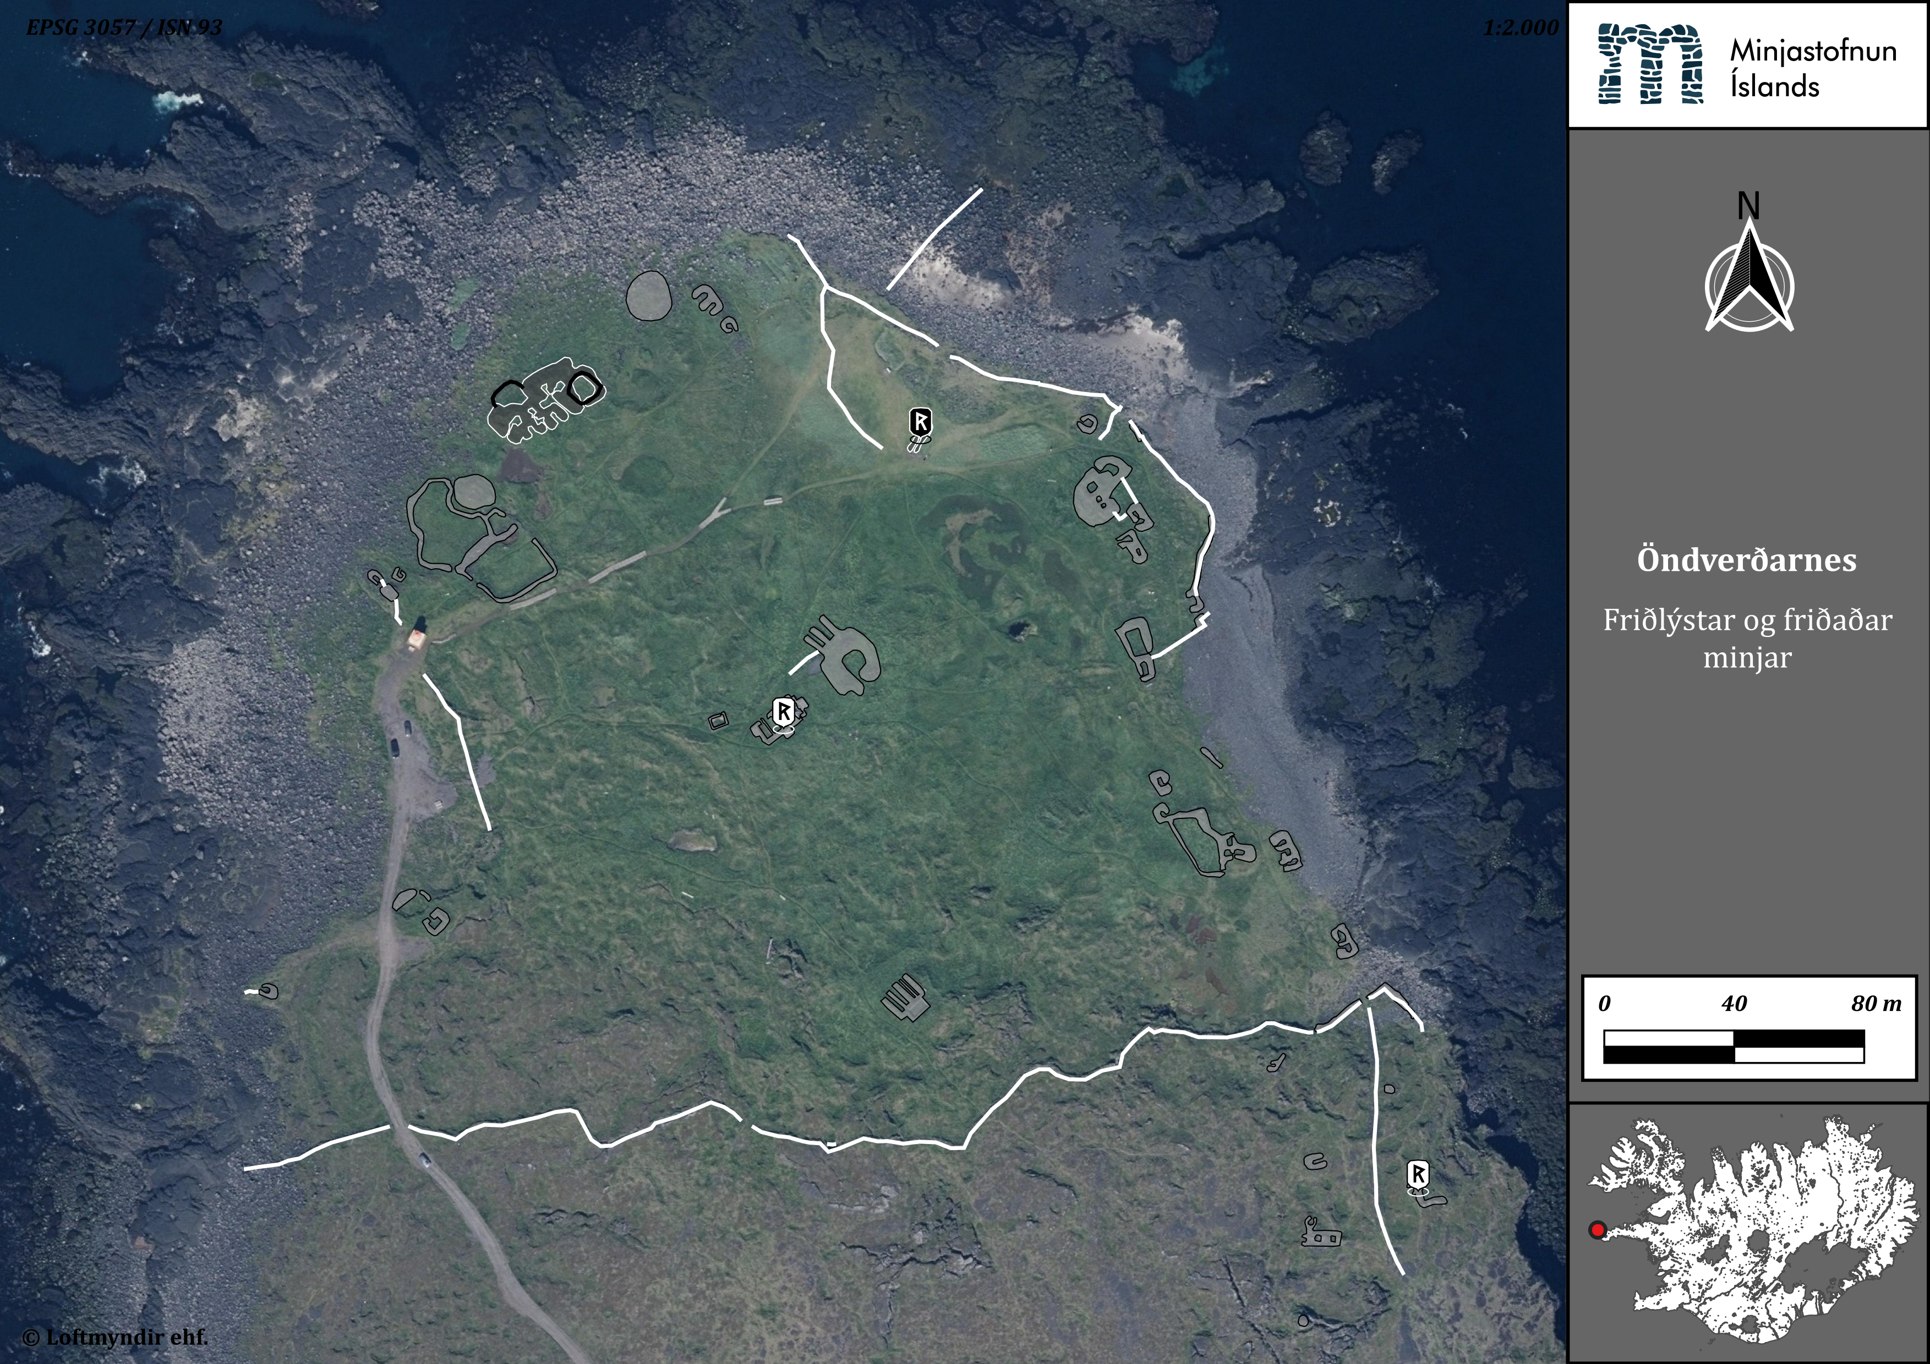Click the red location dot on Iceland inset

[x=1597, y=1230]
